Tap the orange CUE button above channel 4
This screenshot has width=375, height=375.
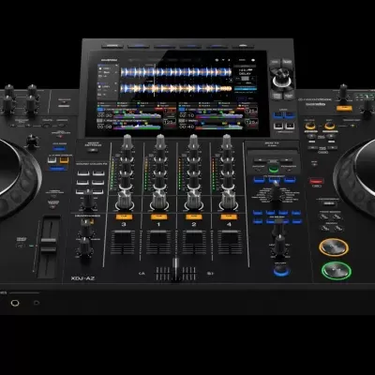tap(229, 217)
